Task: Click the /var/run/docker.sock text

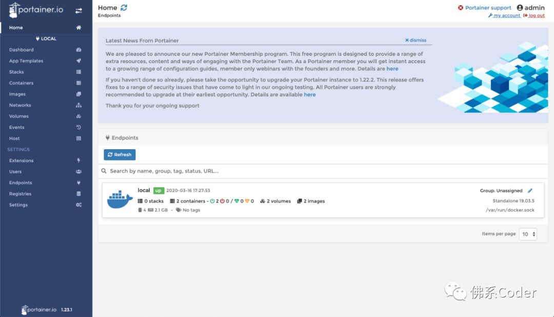Action: [510, 210]
